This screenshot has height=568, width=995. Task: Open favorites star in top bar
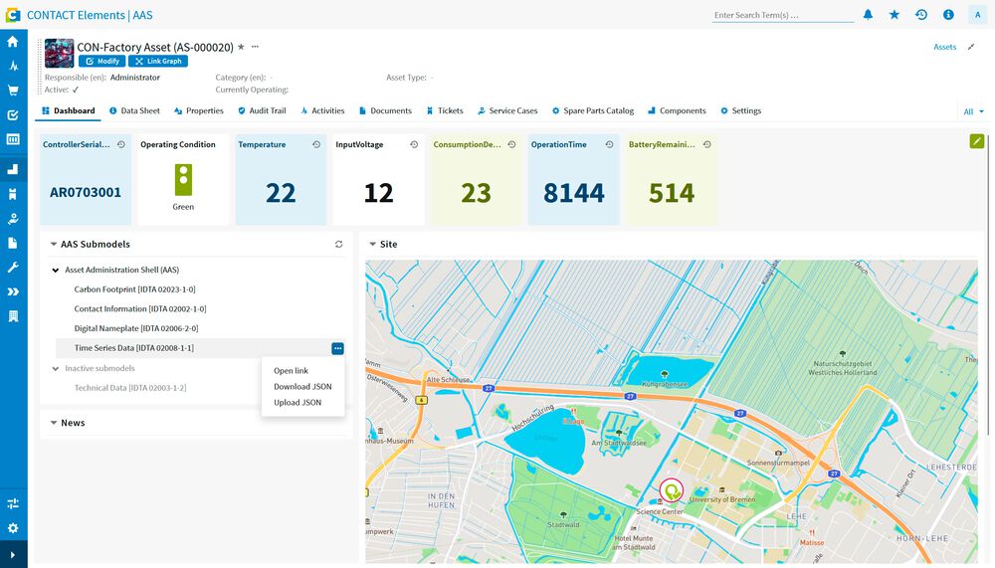895,15
